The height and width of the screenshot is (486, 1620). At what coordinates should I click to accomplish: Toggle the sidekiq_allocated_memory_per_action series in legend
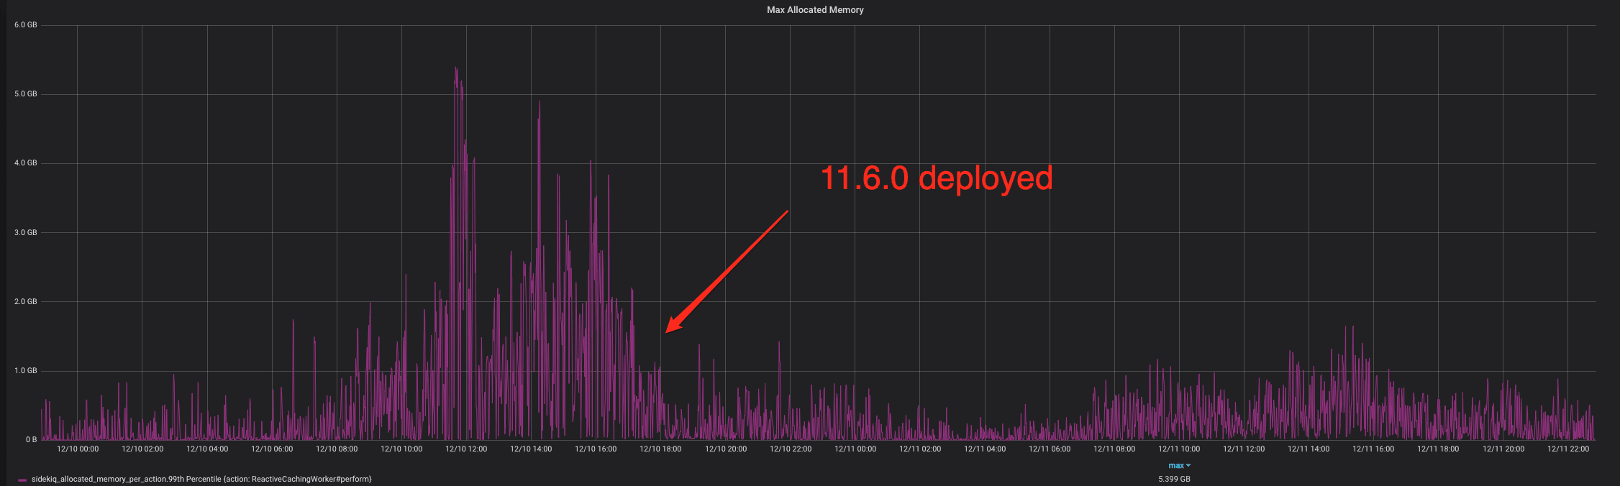pyautogui.click(x=201, y=479)
